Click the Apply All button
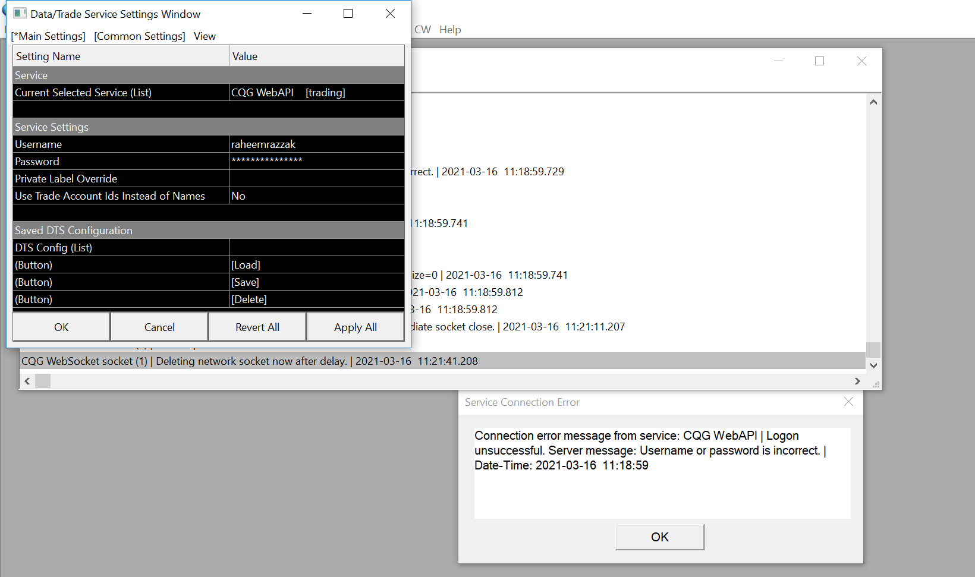Viewport: 975px width, 577px height. [x=356, y=327]
